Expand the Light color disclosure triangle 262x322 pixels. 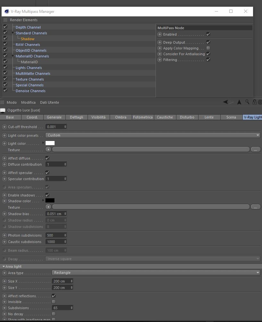(43, 143)
